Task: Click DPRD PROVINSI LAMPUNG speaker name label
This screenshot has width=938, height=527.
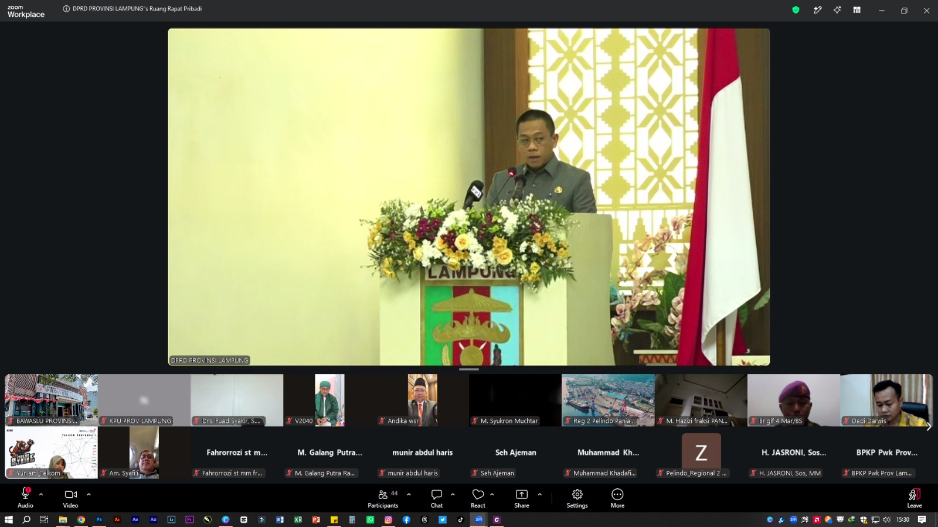Action: tap(210, 360)
